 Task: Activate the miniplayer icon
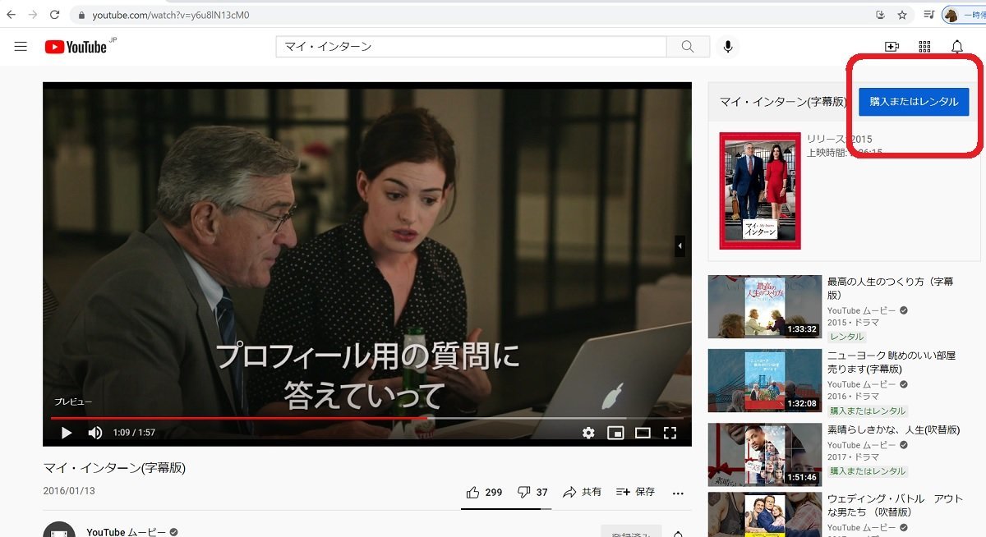(x=615, y=433)
